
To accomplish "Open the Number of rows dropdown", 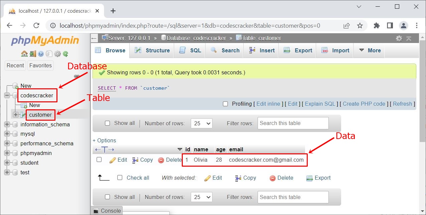I will [x=201, y=123].
